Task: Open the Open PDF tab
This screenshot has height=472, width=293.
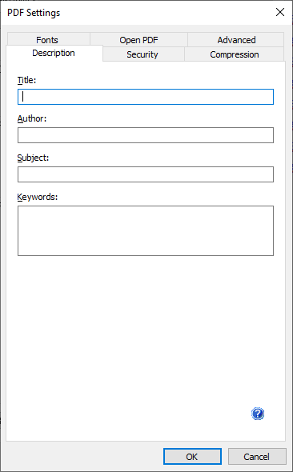Action: pyautogui.click(x=138, y=40)
